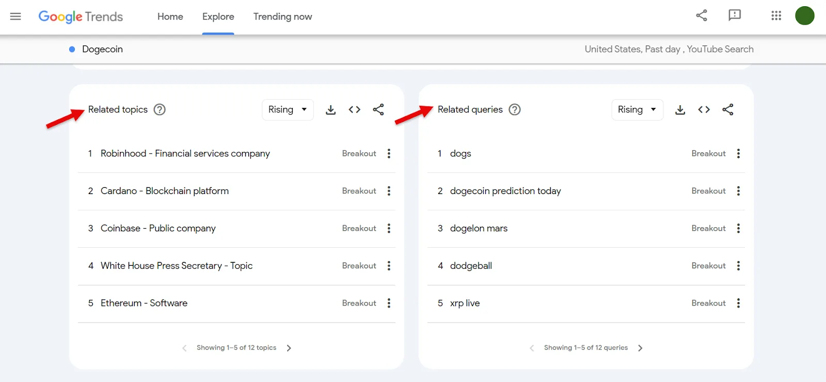Click the Dogecoin search term
Screen dimensions: 826x382
(x=102, y=49)
